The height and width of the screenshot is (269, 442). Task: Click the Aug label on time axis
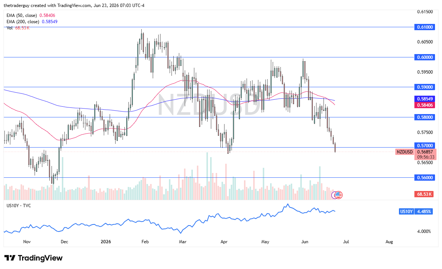point(389,242)
